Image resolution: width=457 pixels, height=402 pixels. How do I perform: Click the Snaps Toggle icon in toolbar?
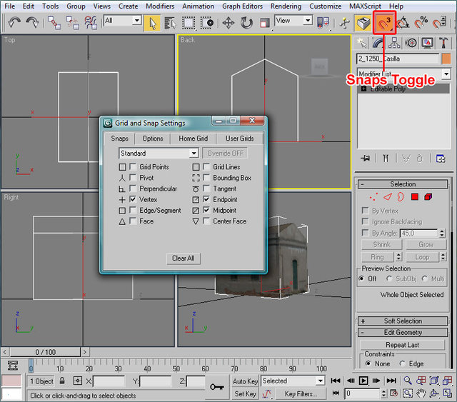(384, 22)
